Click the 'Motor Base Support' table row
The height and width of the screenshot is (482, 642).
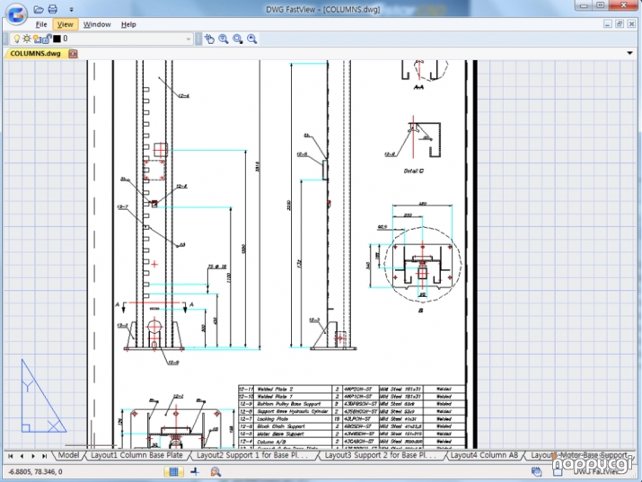click(352, 434)
